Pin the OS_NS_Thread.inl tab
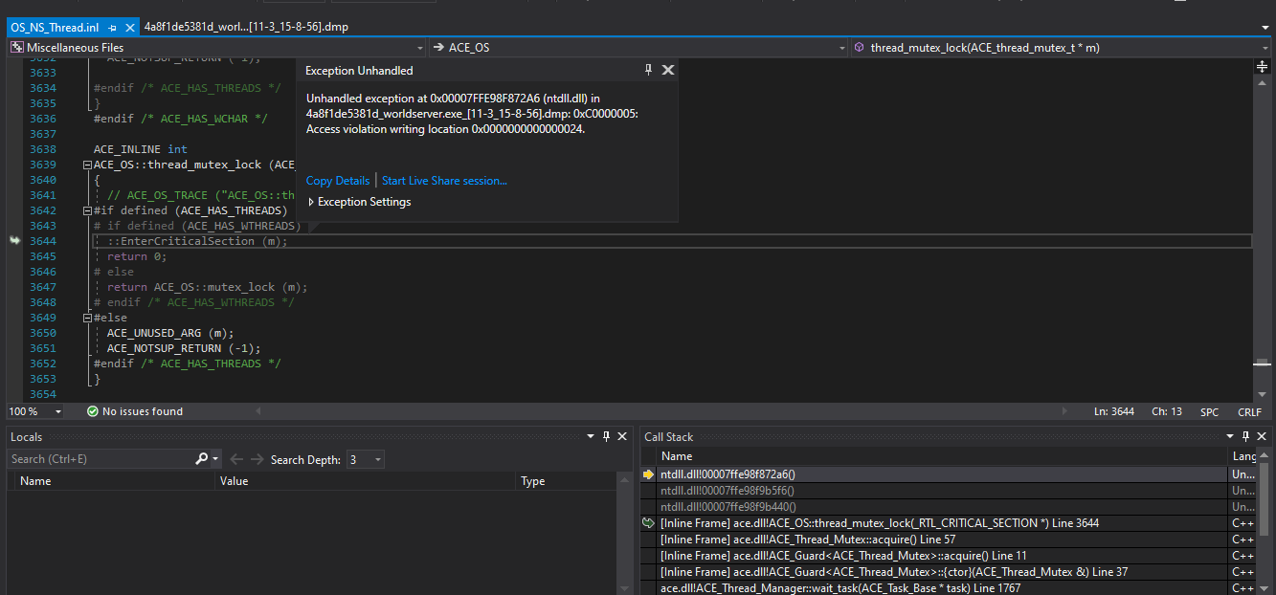This screenshot has width=1276, height=595. point(113,28)
